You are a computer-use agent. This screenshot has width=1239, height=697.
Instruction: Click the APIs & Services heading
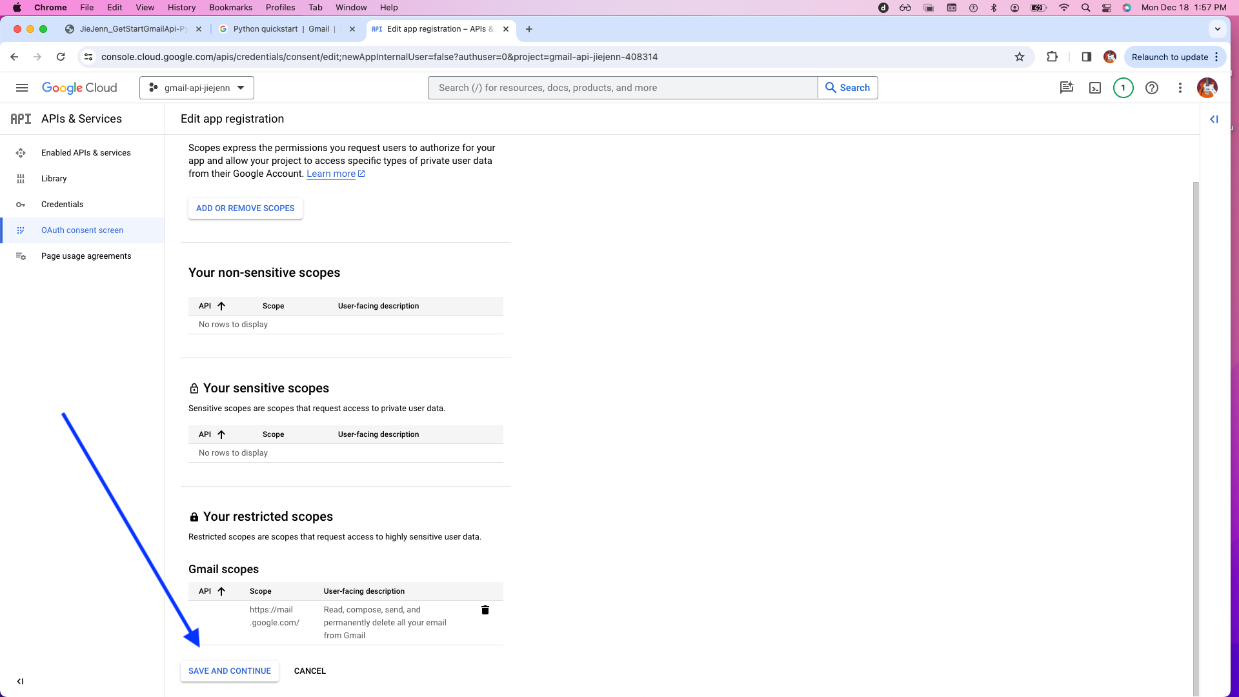(81, 119)
